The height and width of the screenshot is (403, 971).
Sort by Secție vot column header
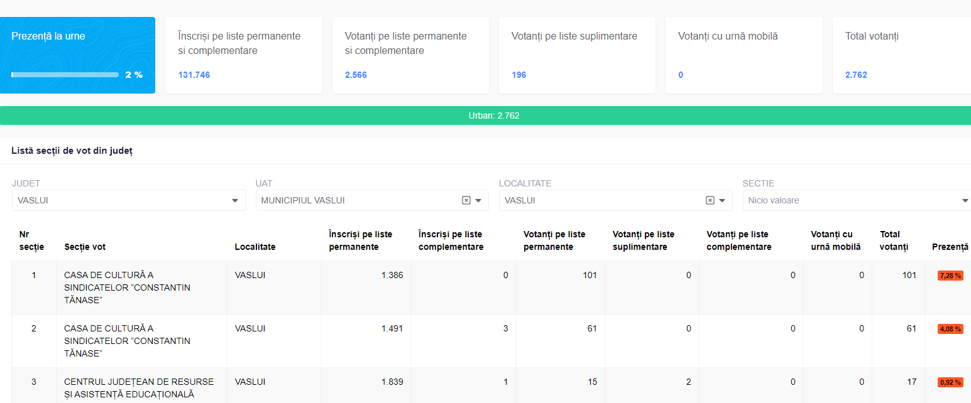[x=85, y=247]
